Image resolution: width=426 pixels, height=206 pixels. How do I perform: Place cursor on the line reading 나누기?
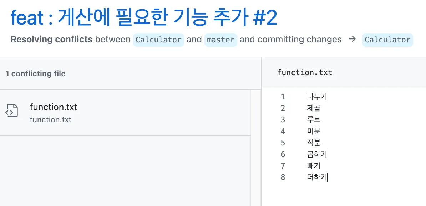(x=317, y=97)
